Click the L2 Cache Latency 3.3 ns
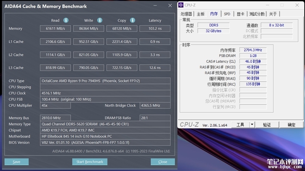Screen dimensions: 305x171 (x=155, y=55)
